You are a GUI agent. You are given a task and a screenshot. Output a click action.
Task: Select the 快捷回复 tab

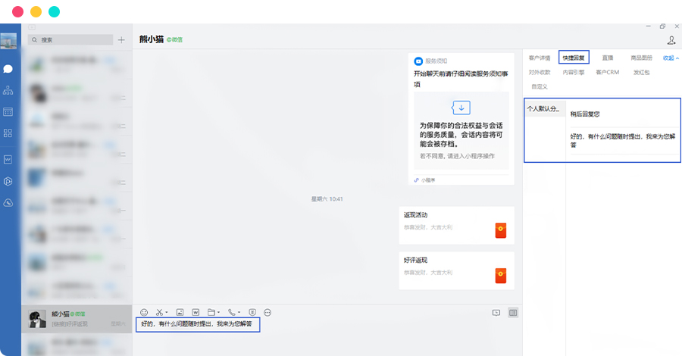point(574,58)
